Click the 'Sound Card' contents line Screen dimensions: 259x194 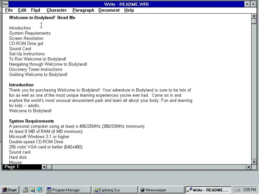pos(20,49)
